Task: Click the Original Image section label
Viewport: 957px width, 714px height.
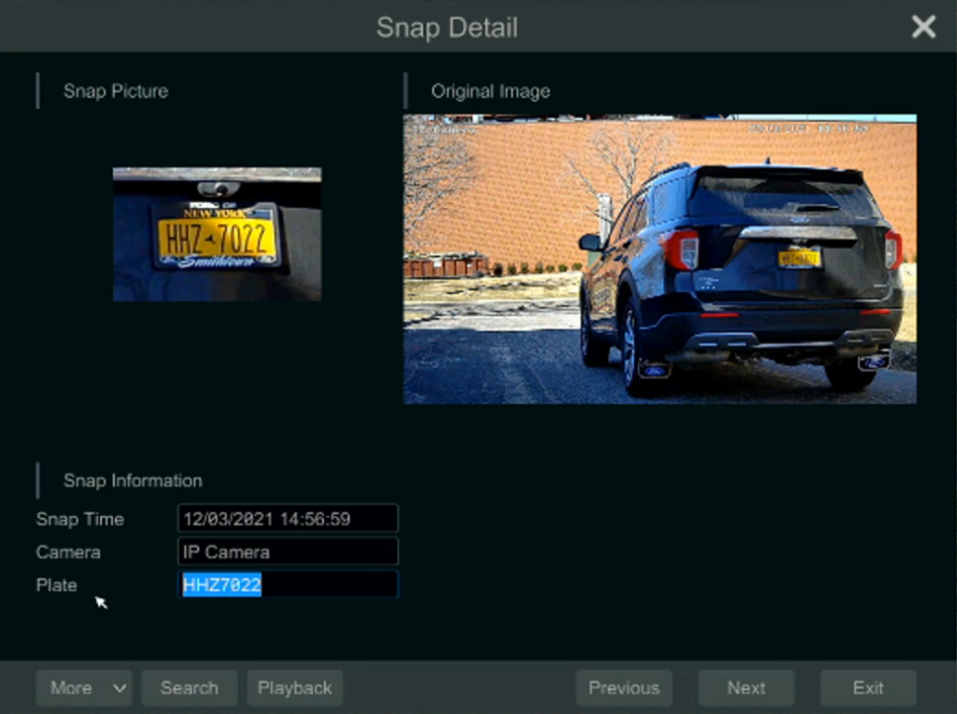Action: pos(490,91)
